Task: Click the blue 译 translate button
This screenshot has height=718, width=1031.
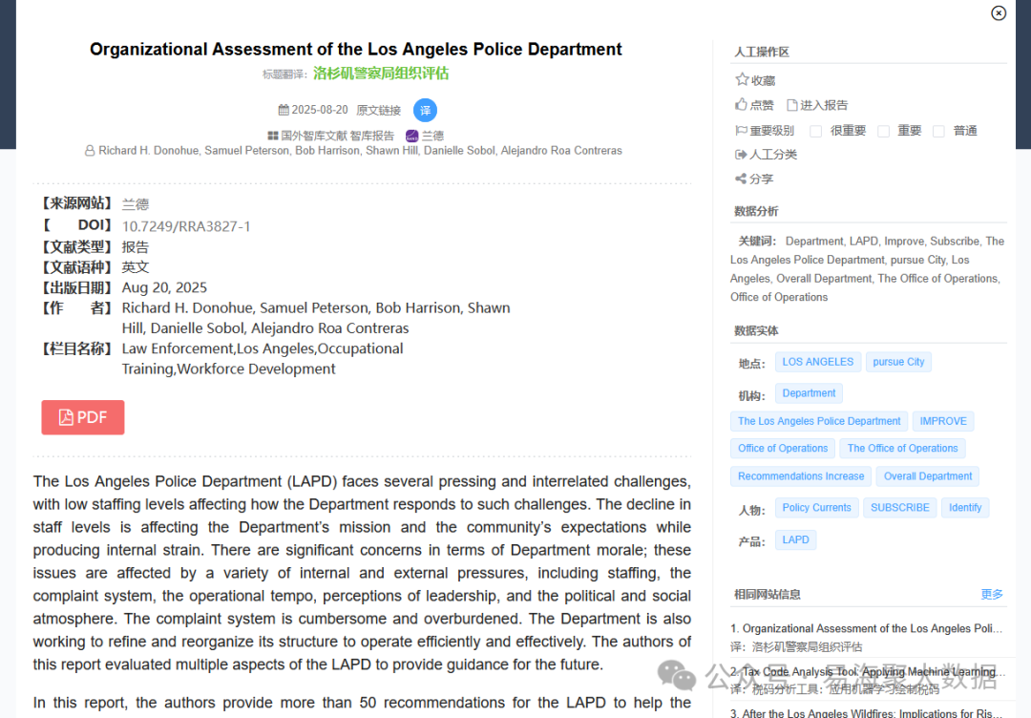Action: point(426,111)
